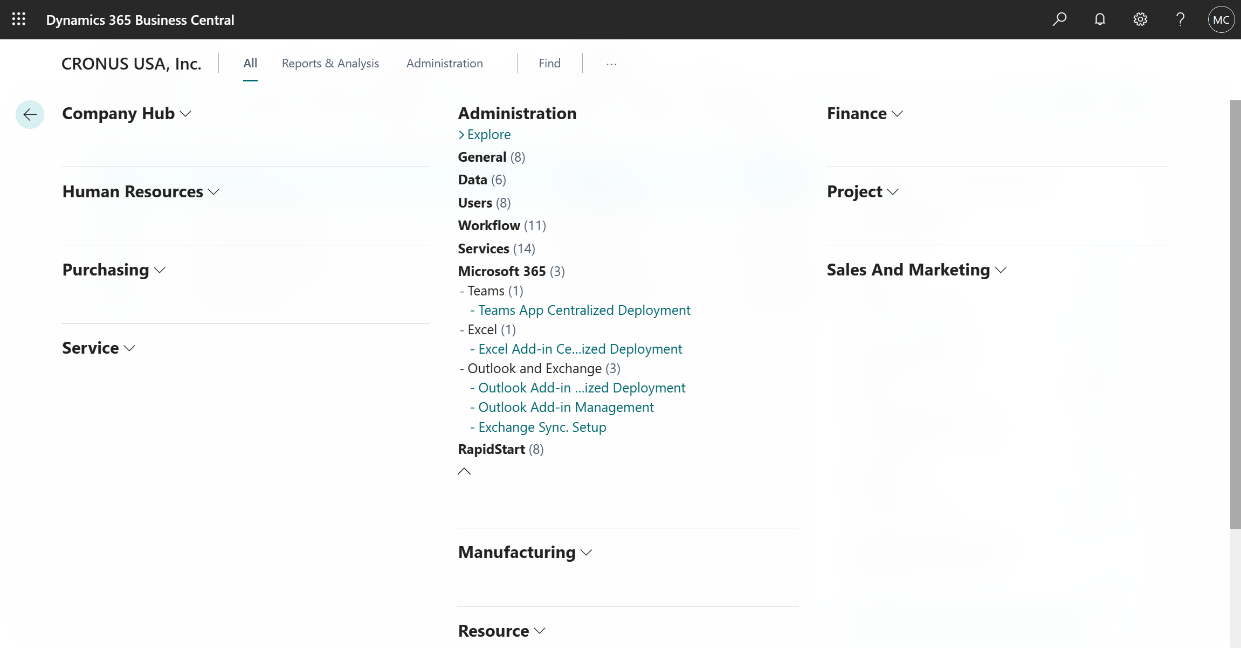Click the search magnifier icon
Viewport: 1241px width, 648px height.
[1059, 19]
